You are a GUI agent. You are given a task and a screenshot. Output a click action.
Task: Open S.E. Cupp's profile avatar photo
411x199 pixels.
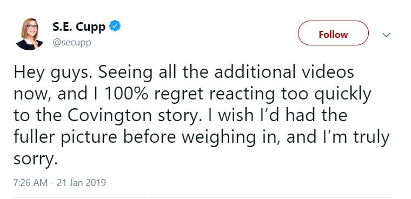point(29,34)
